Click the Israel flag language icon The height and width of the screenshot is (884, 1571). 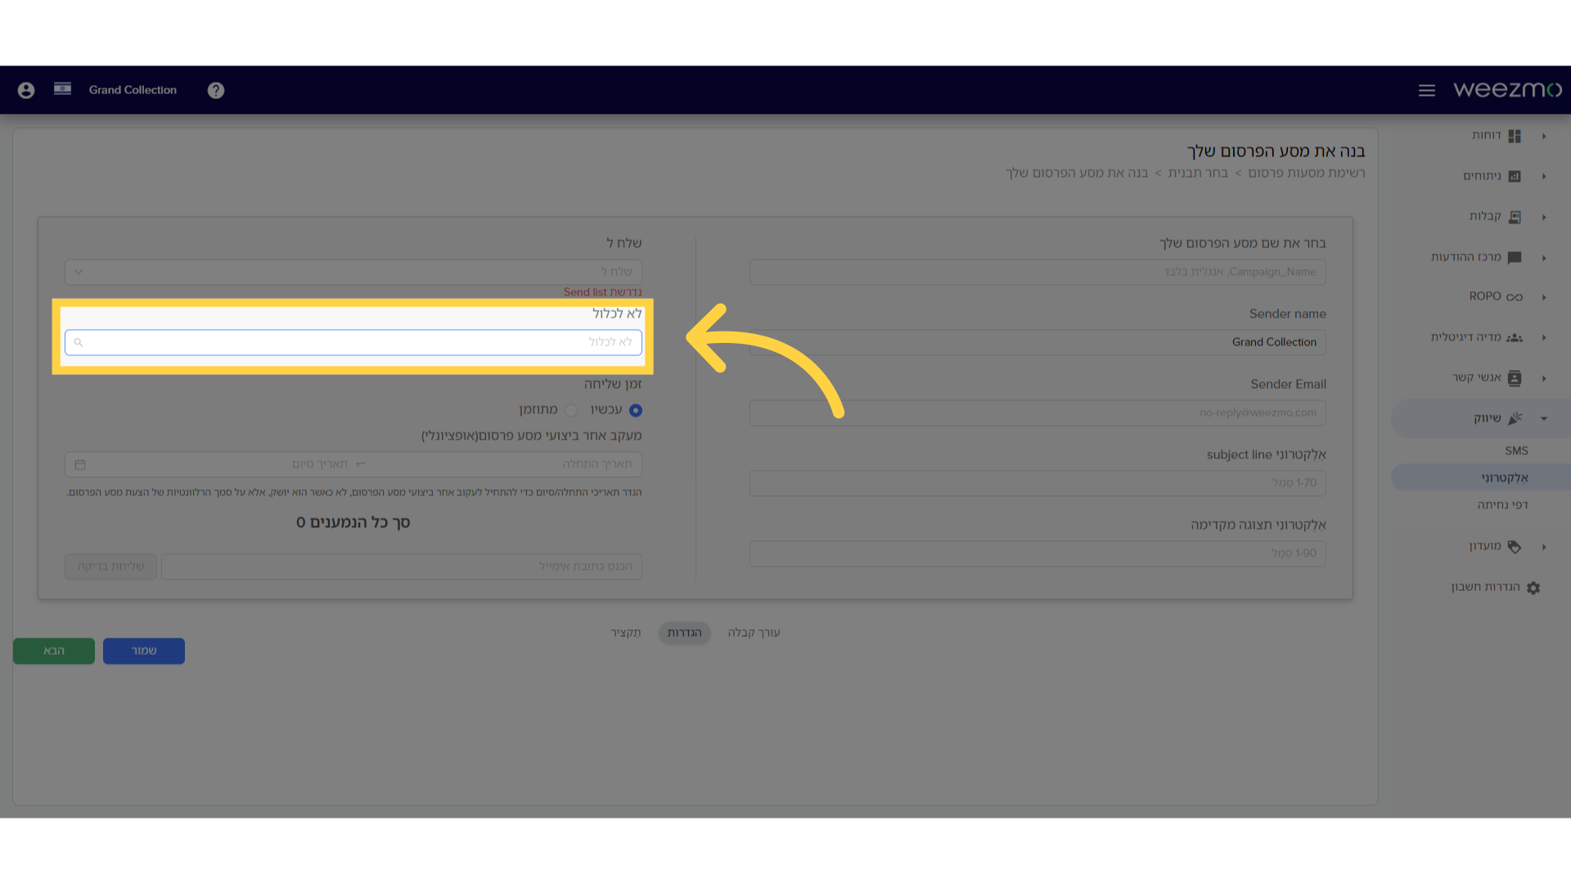(63, 88)
